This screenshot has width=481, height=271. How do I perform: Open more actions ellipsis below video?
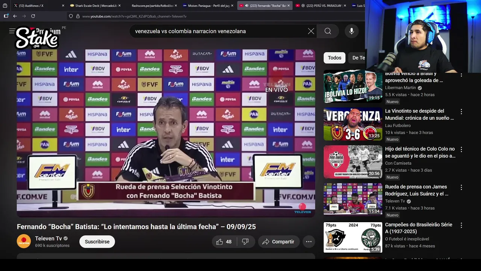(x=309, y=242)
